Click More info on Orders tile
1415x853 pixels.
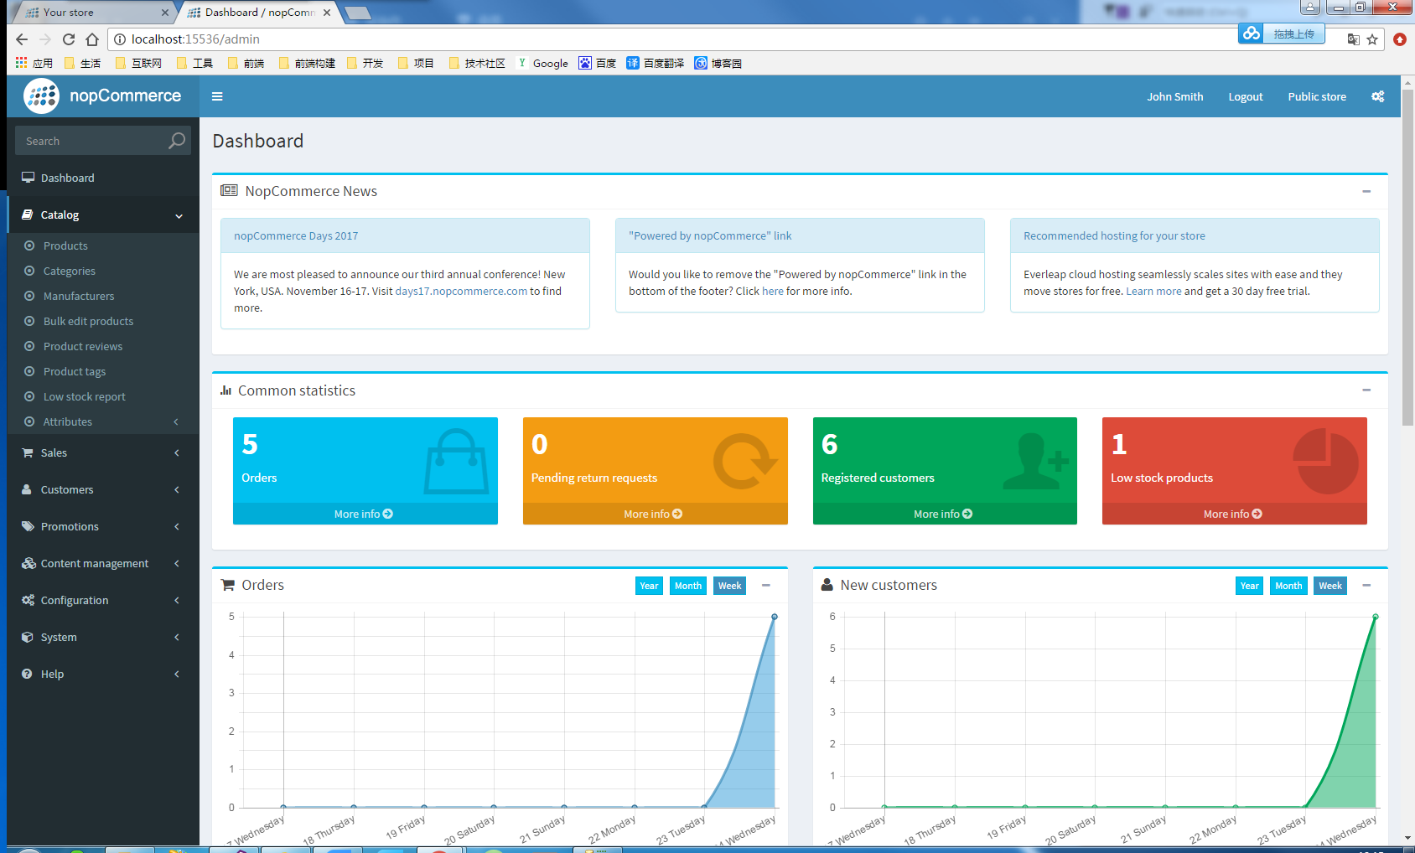tap(365, 514)
